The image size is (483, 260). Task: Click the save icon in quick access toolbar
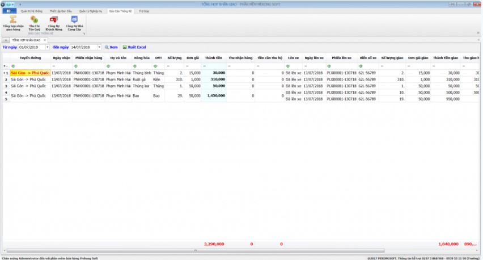(8, 4)
